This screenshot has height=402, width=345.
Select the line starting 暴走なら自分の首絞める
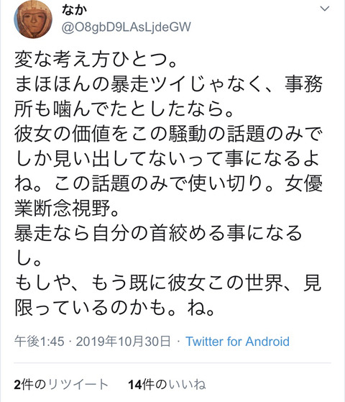[158, 233]
